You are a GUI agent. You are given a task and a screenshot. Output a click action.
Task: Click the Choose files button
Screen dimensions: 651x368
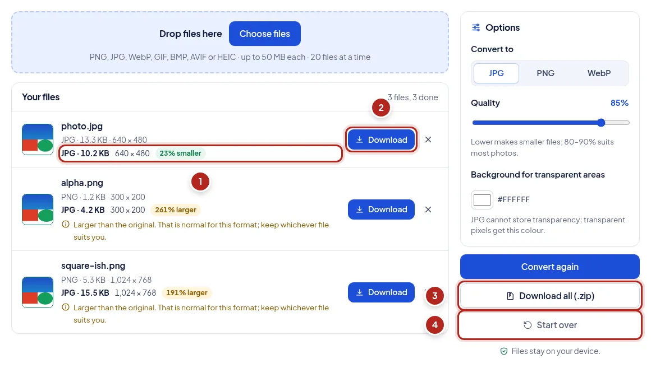[x=264, y=34]
